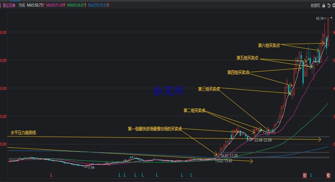Open the 榜 ranking list marker

pos(328,175)
